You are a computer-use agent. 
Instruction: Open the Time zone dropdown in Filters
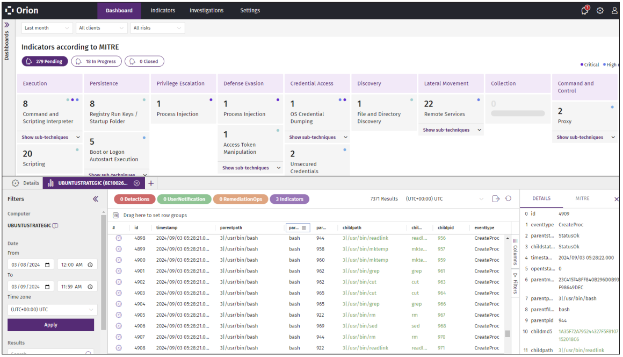pos(52,310)
